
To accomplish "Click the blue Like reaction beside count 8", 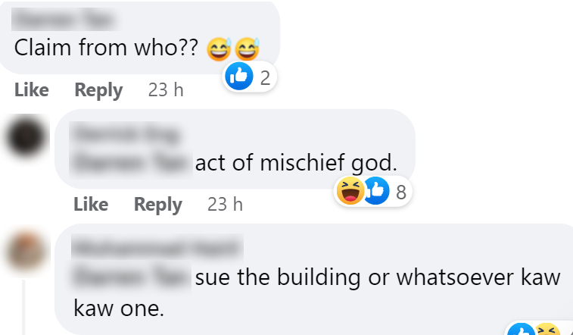I will (x=376, y=192).
